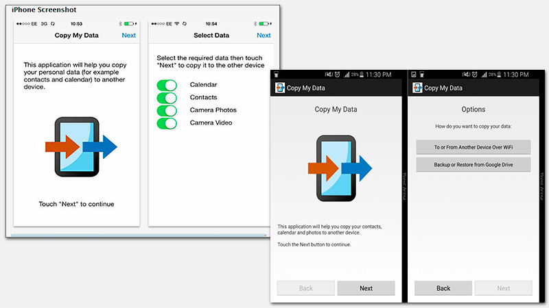The height and width of the screenshot is (308, 549).
Task: Click battery icon on iPhone Select Data status bar
Action: click(265, 24)
